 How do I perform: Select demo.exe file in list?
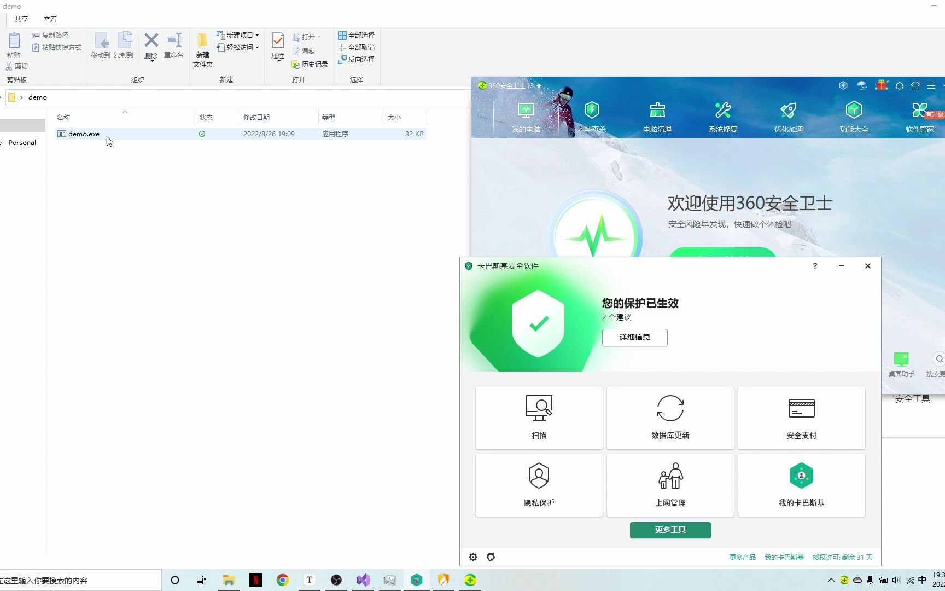(241, 134)
